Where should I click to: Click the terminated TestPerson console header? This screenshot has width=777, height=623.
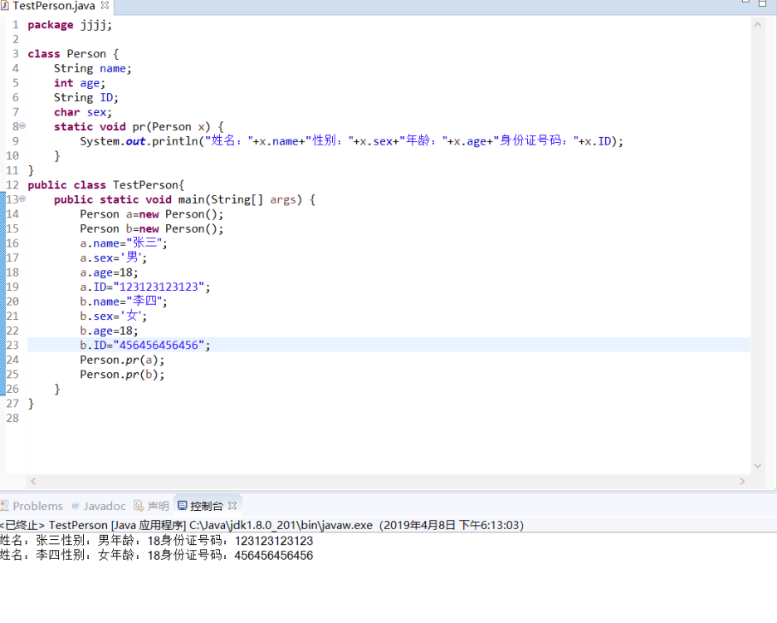tap(261, 525)
